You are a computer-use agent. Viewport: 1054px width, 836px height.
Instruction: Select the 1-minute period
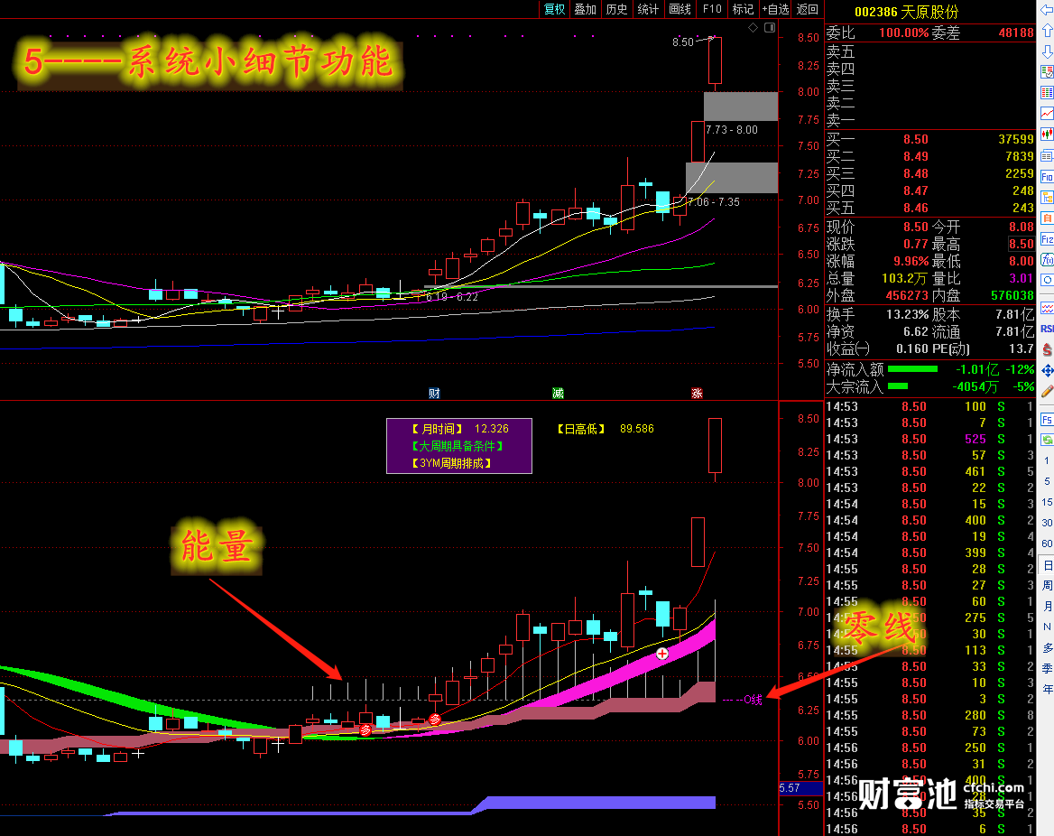(x=1047, y=460)
